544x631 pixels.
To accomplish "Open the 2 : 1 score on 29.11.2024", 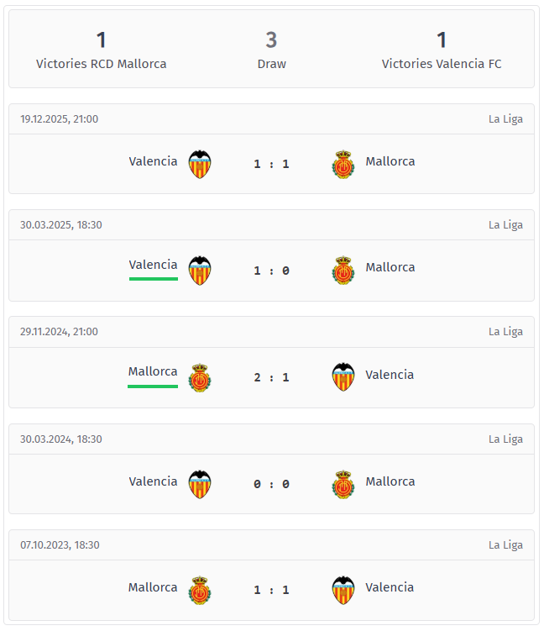I will pyautogui.click(x=271, y=377).
